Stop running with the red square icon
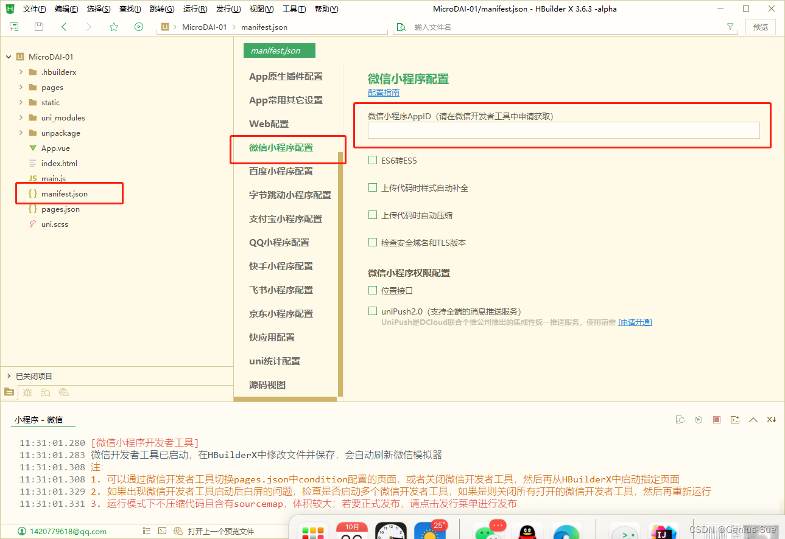This screenshot has height=539, width=785. click(717, 420)
